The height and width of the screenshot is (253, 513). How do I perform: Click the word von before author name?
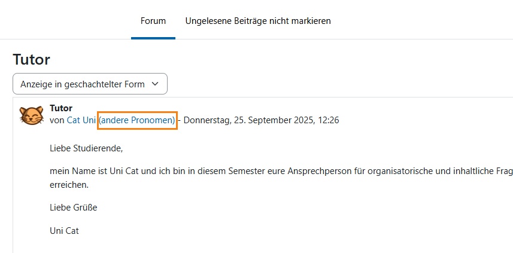57,120
